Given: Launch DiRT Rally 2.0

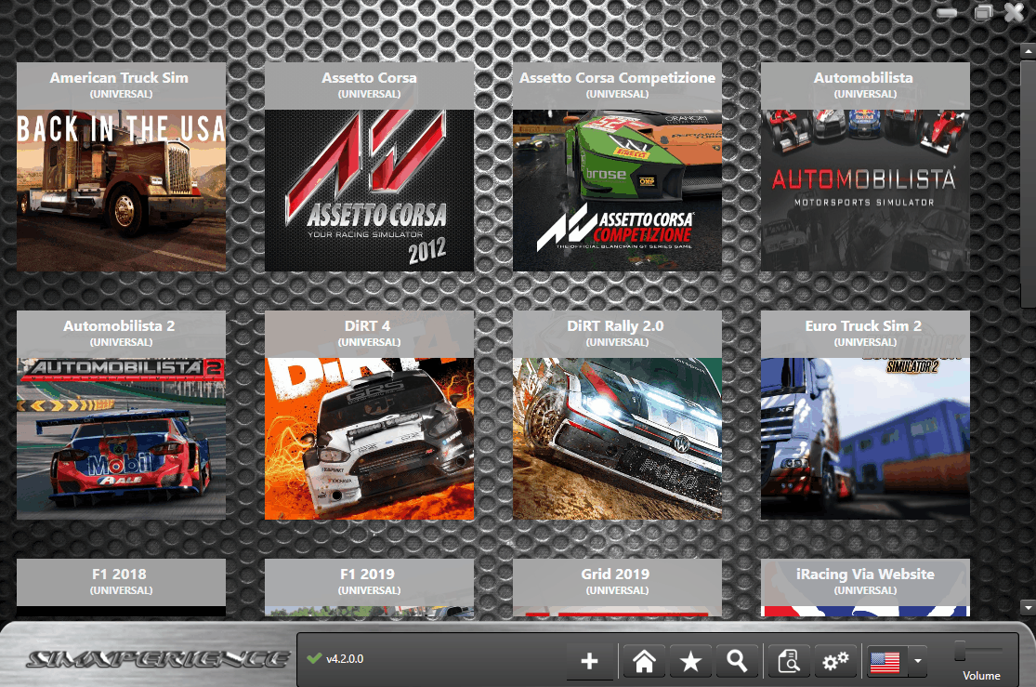Looking at the screenshot, I should pos(617,416).
